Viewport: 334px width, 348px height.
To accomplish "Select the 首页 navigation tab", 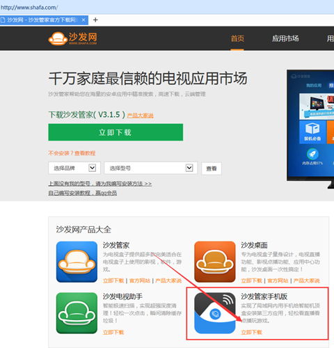I will coord(237,38).
